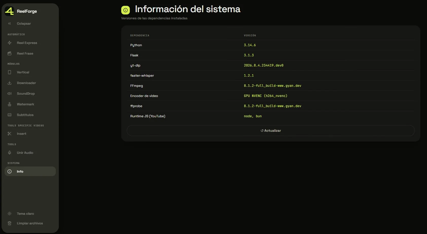Click the ReelForge logo icon
427x234 pixels.
9,11
